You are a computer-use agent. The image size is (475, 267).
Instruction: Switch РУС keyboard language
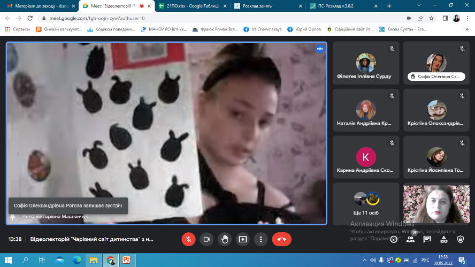point(425,260)
